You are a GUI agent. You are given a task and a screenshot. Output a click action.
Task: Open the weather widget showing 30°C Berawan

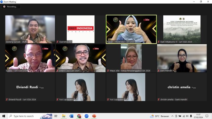click(159, 116)
